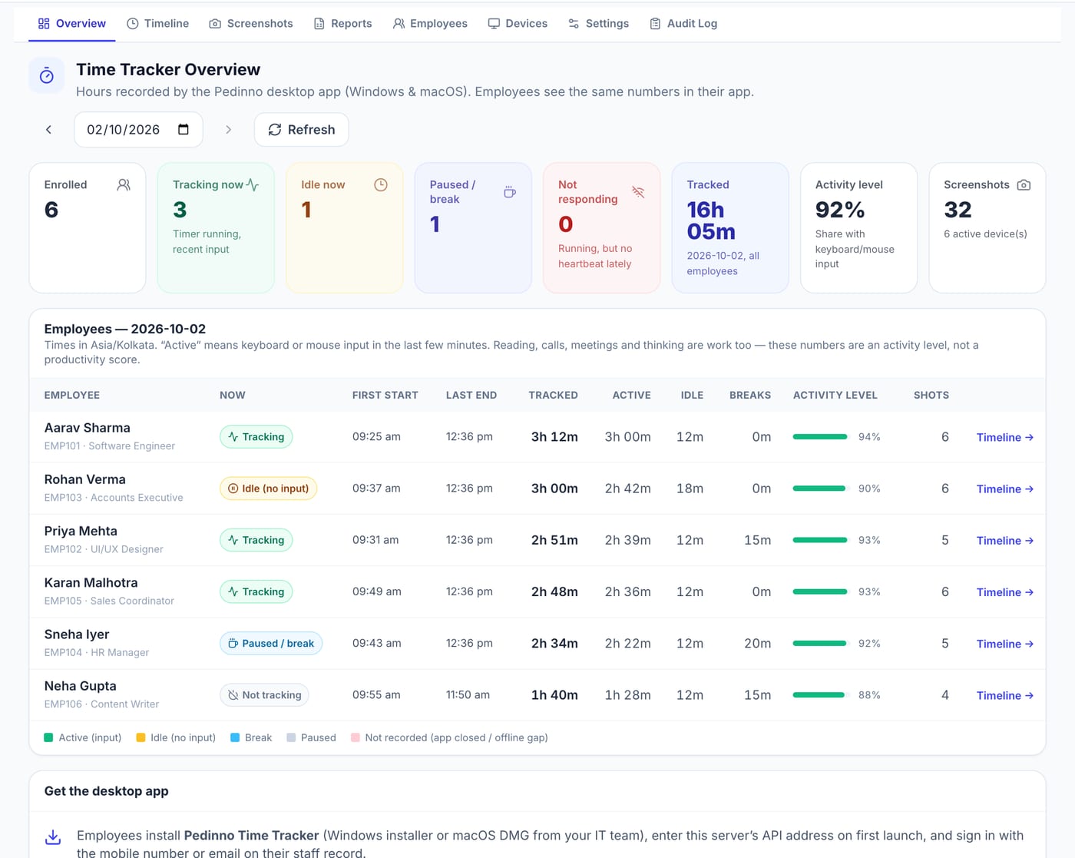Open Sneha Iyer's Timeline link
The image size is (1075, 858).
tap(1005, 644)
